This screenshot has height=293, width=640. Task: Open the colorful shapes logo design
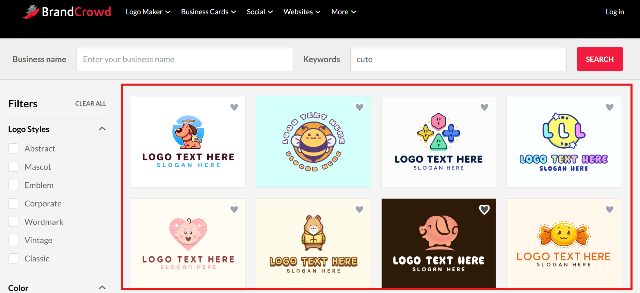pyautogui.click(x=438, y=142)
